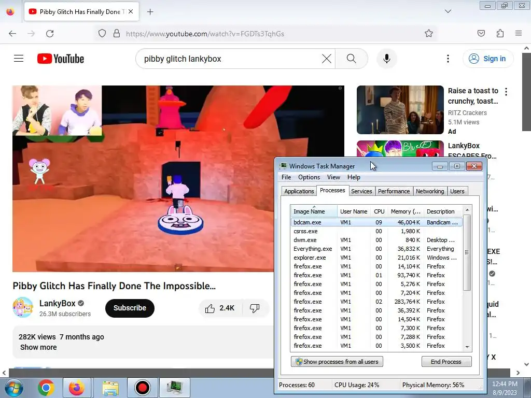Open the RITZ Crackers ad thumbnail
This screenshot has width=531, height=398.
pos(400,110)
